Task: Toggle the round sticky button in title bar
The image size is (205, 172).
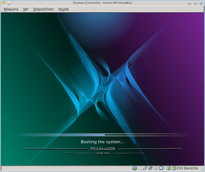Action: (x=9, y=3)
